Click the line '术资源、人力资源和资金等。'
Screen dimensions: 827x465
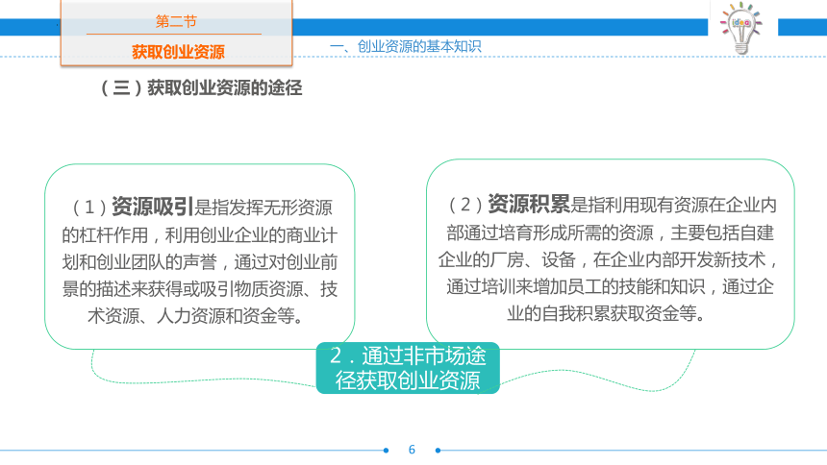click(x=196, y=316)
